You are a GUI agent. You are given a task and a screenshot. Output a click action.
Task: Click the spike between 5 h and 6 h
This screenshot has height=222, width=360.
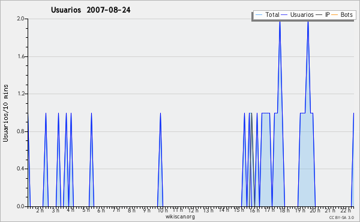tap(91, 160)
